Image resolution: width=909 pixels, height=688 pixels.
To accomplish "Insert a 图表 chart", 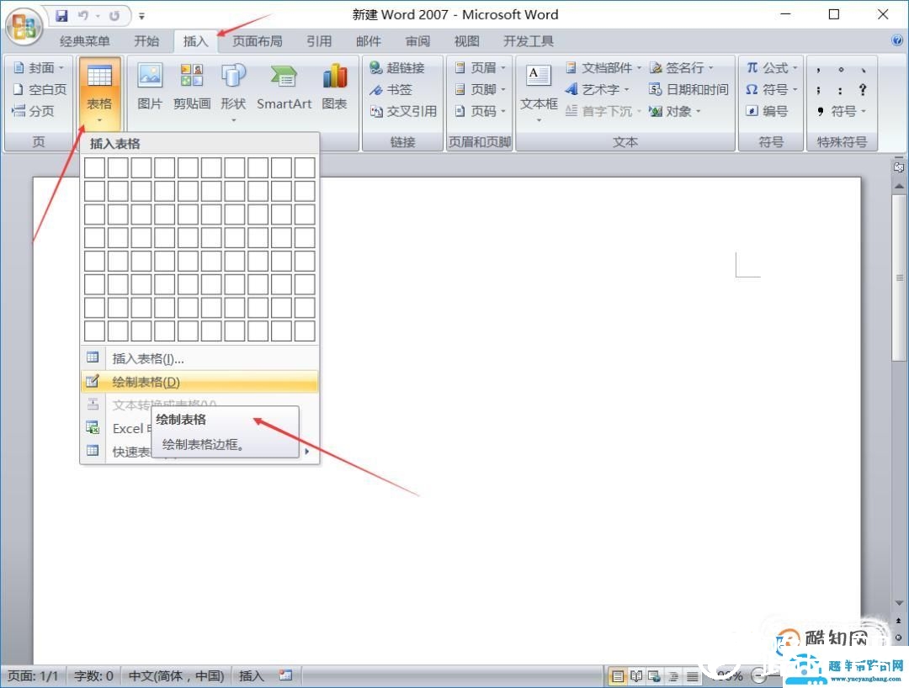I will click(334, 87).
